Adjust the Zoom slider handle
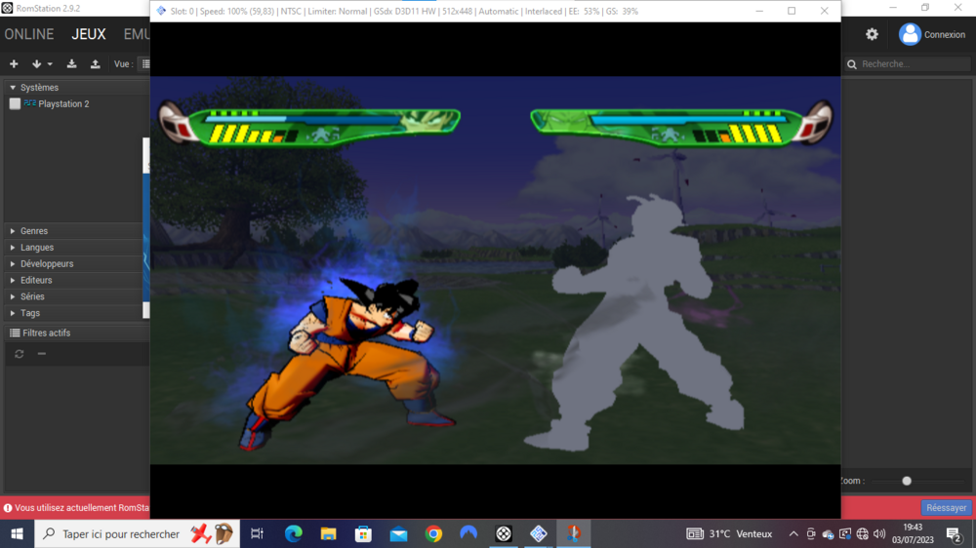Viewport: 976px width, 548px height. (x=907, y=481)
